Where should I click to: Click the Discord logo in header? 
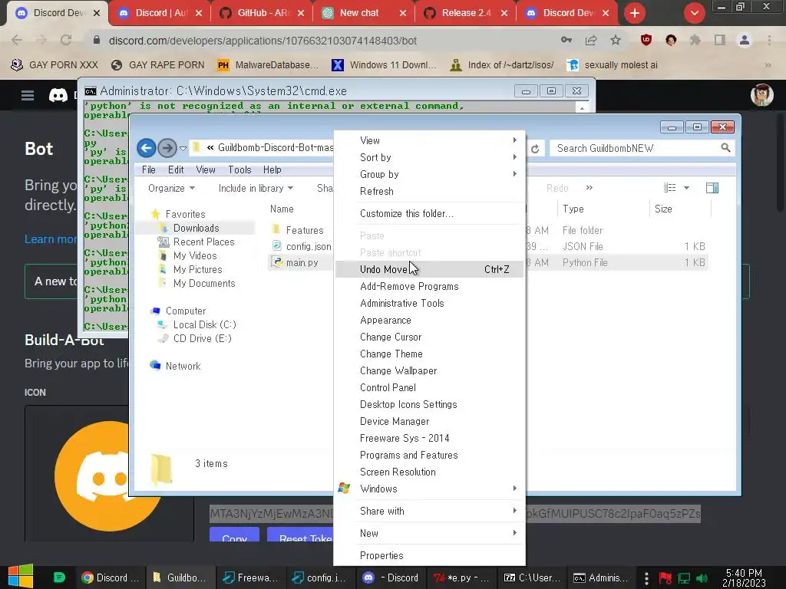point(58,95)
